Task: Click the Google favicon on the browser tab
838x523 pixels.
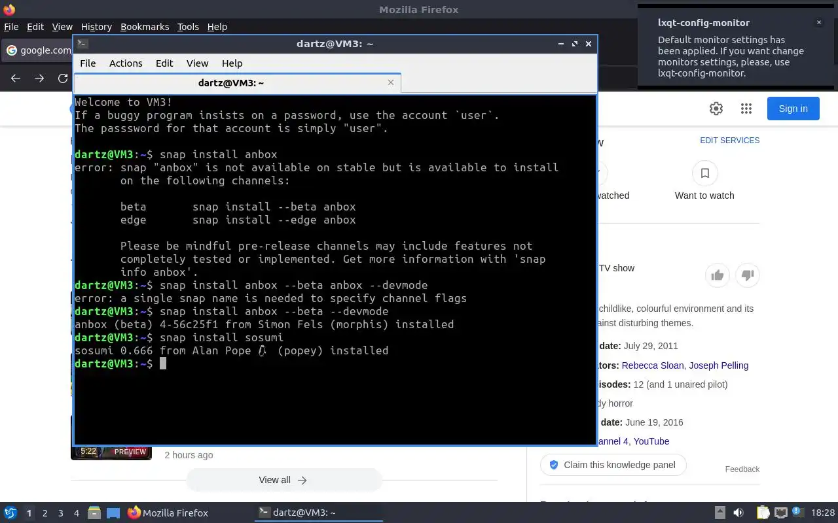Action: click(x=11, y=50)
